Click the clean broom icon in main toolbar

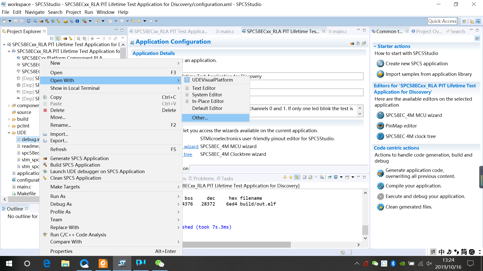coord(58,21)
